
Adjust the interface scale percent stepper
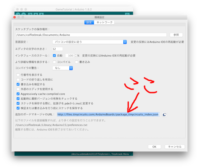point(76,56)
